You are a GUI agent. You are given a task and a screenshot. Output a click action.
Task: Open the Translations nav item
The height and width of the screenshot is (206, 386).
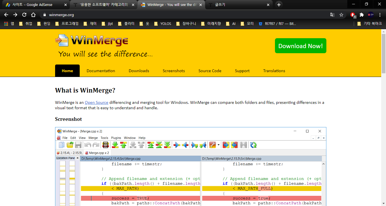tap(274, 71)
